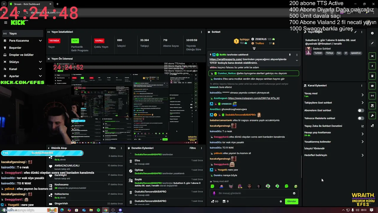Click the hamburger menu next to KICK logo

tap(6, 22)
